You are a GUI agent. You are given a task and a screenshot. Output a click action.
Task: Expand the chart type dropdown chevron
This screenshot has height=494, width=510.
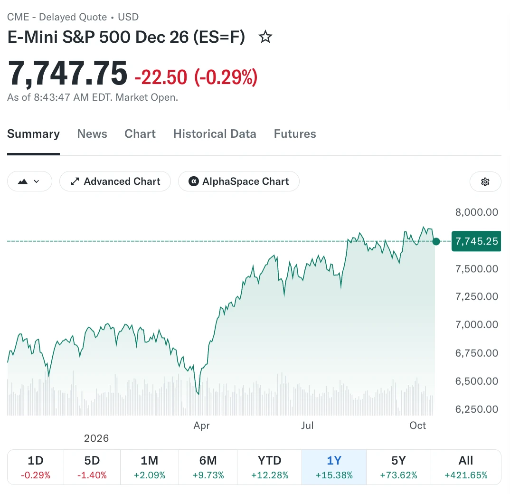(37, 181)
